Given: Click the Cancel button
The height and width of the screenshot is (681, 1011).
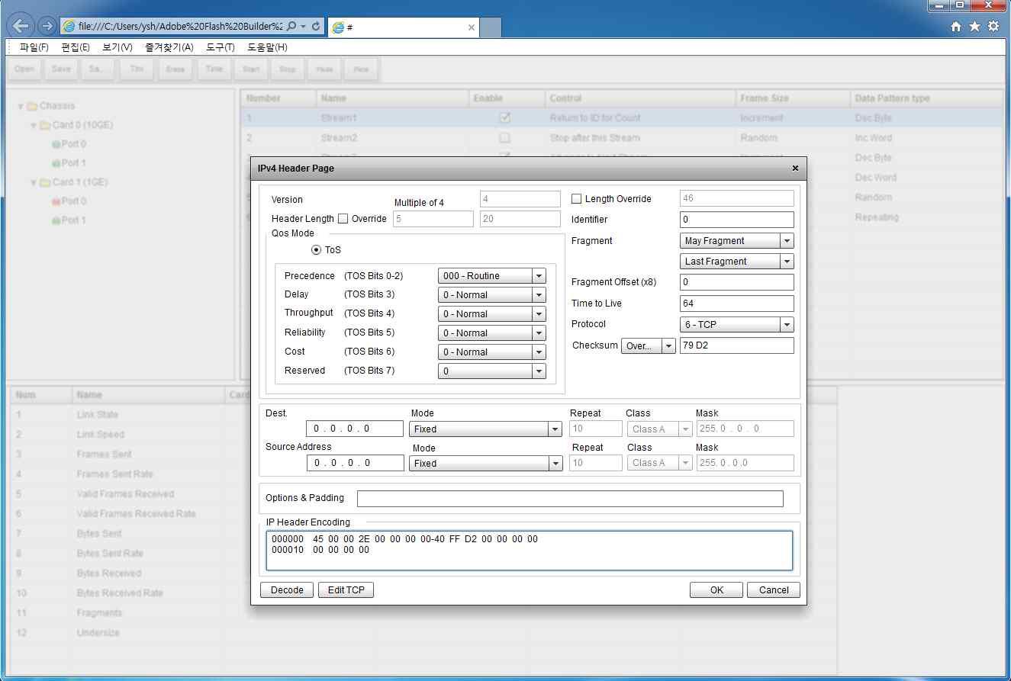Looking at the screenshot, I should (x=774, y=590).
